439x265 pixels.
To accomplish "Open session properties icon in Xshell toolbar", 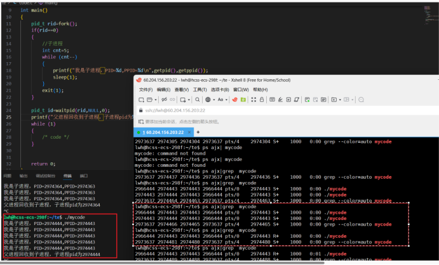I will (183, 100).
